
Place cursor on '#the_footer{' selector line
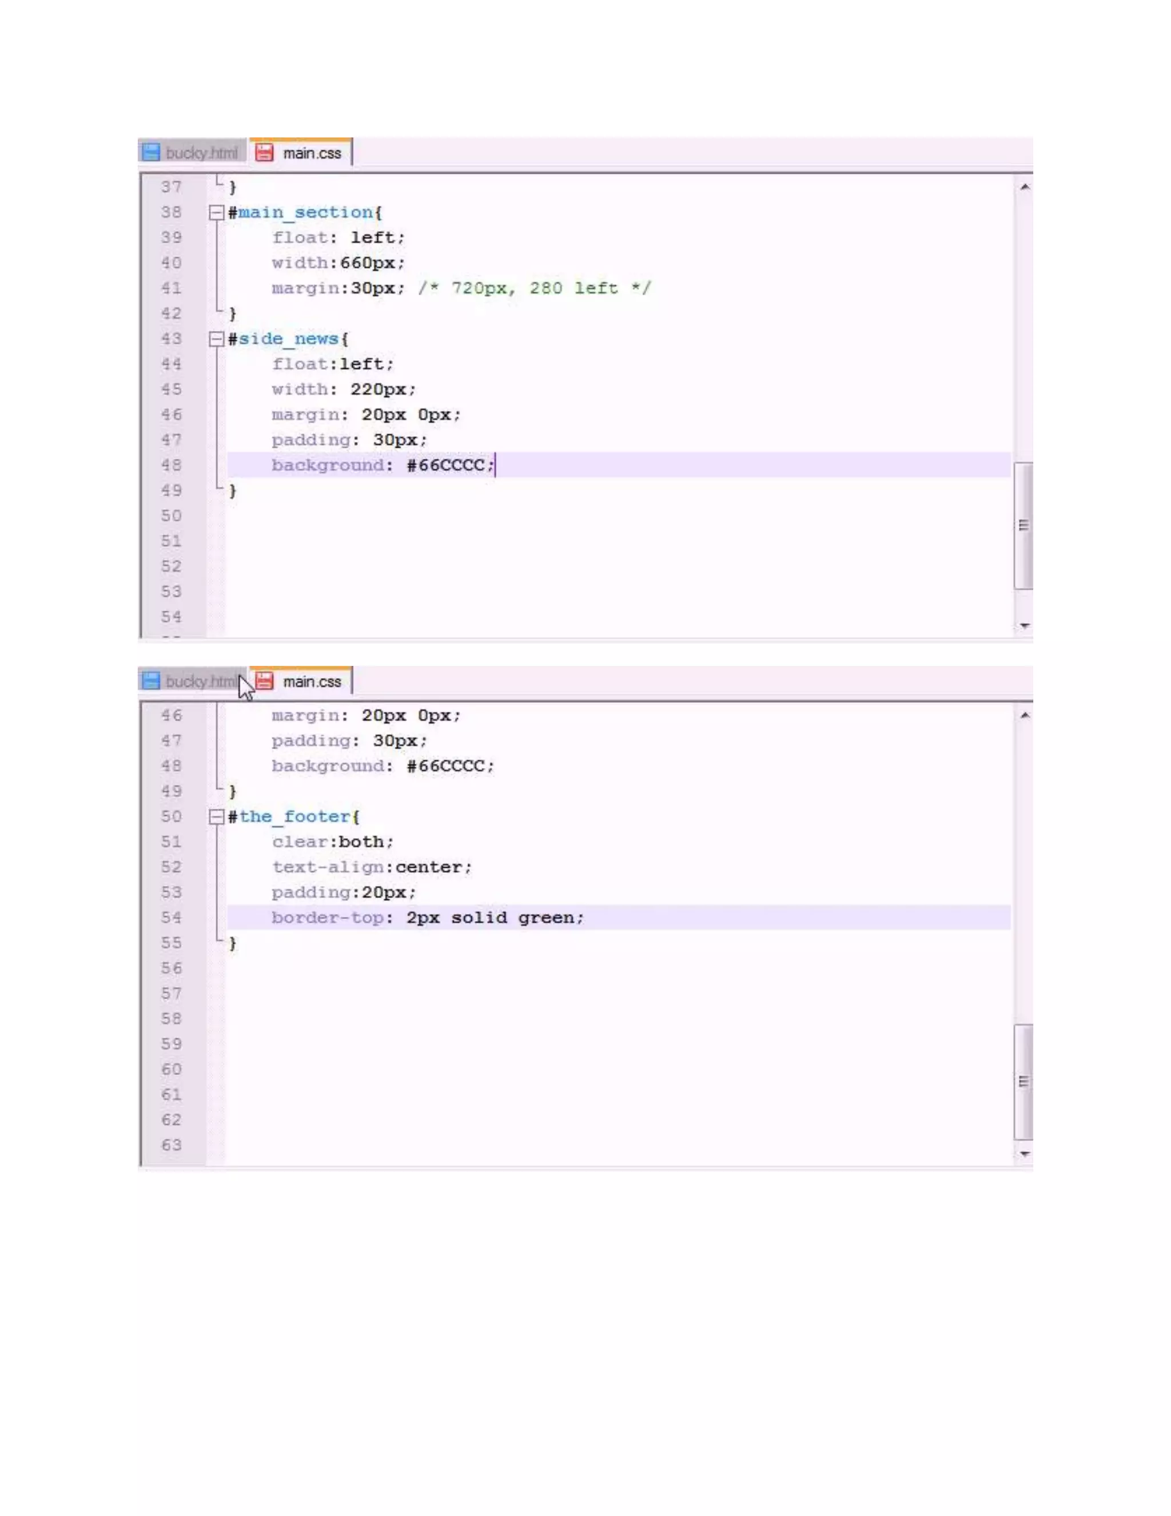pos(293,817)
